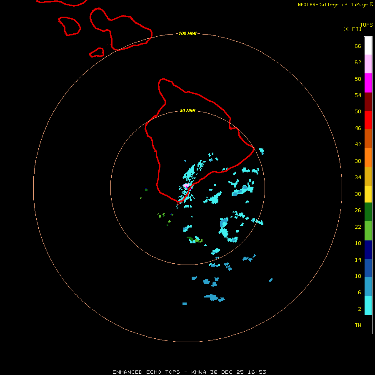
Task: Select the dark red 54 kft swatch
Action: coord(368,102)
